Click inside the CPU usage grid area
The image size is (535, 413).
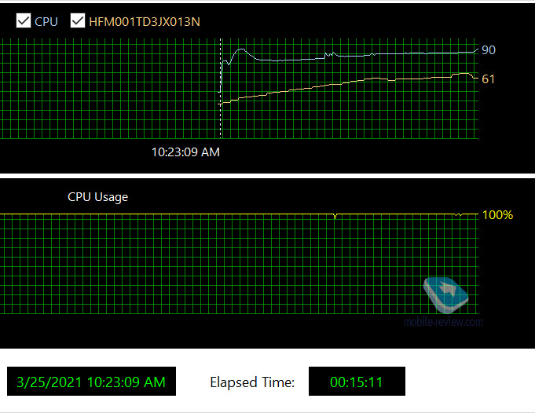239,265
